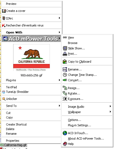Click the Help book icon
This screenshot has width=115, height=149.
pyautogui.click(x=65, y=144)
